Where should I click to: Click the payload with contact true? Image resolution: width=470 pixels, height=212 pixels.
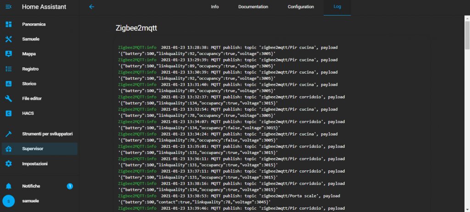click(x=195, y=202)
